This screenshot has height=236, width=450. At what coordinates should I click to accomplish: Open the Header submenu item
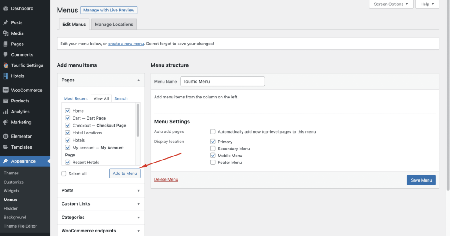click(x=11, y=208)
